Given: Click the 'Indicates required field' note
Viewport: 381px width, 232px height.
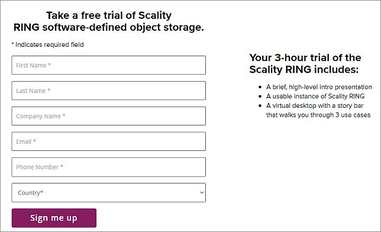Looking at the screenshot, I should tap(47, 44).
